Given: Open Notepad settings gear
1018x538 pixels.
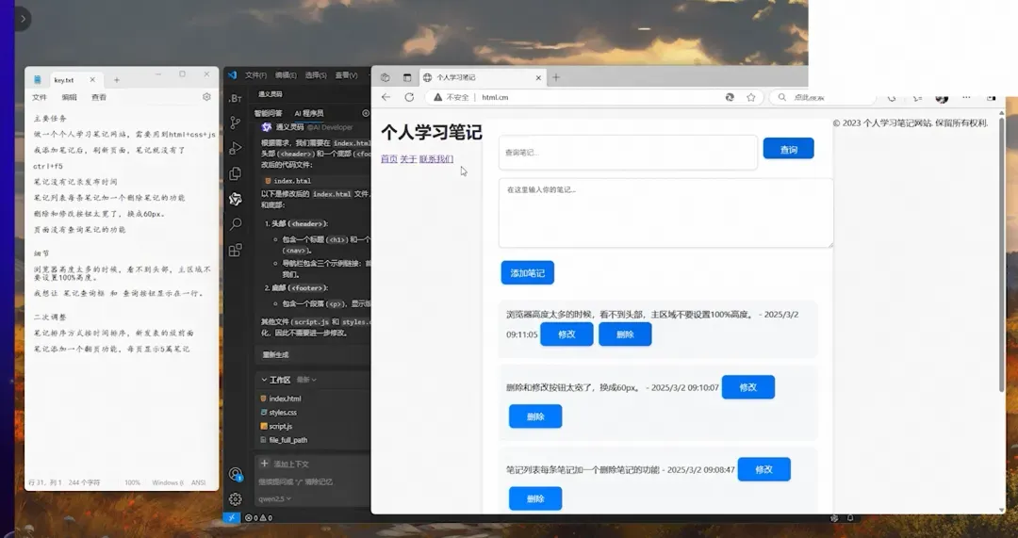Looking at the screenshot, I should 206,97.
